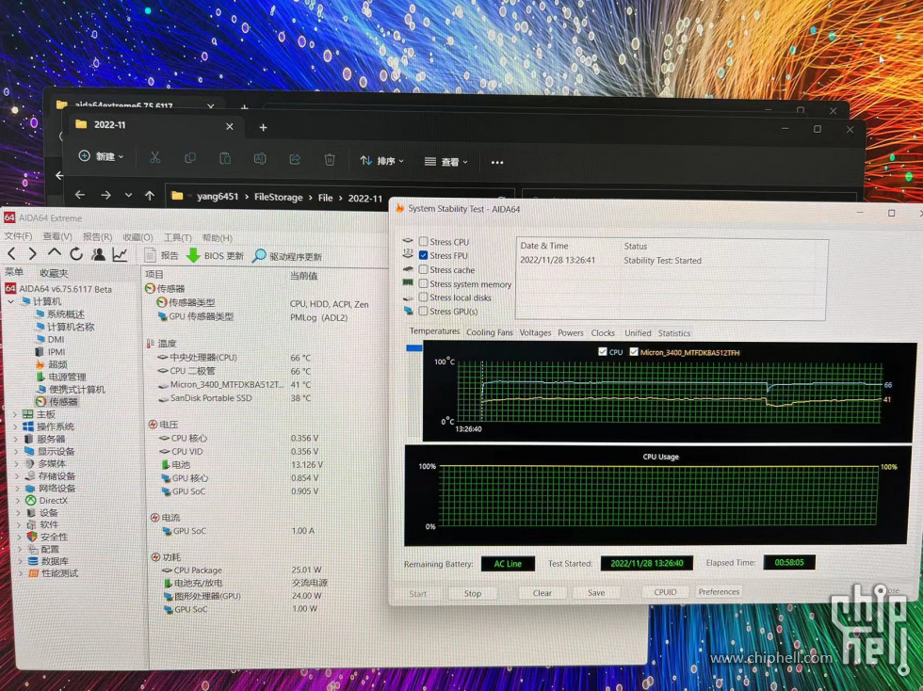Open the 查看(V) menu in AIDA64
923x691 pixels.
tap(57, 236)
